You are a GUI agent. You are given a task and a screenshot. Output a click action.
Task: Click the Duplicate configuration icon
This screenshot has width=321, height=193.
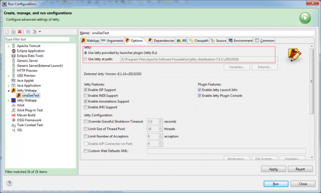coord(13,32)
